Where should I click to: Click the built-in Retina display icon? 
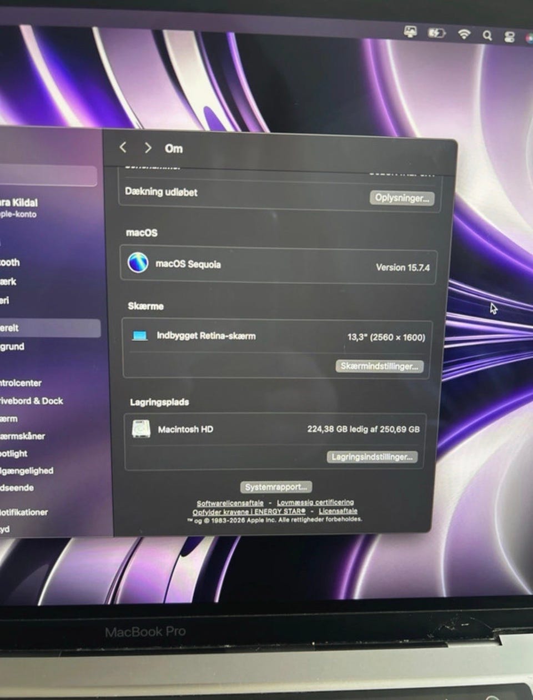(140, 335)
